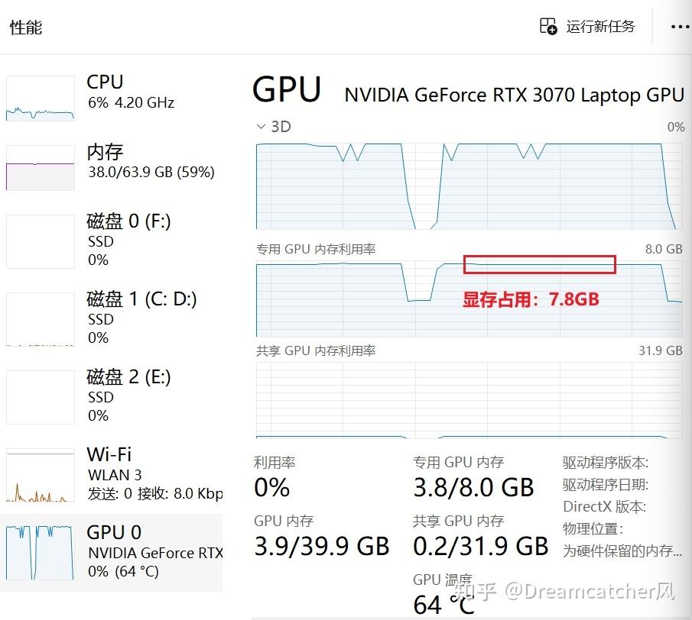Click the 性能 page heading
Image resolution: width=692 pixels, height=620 pixels.
[x=26, y=27]
